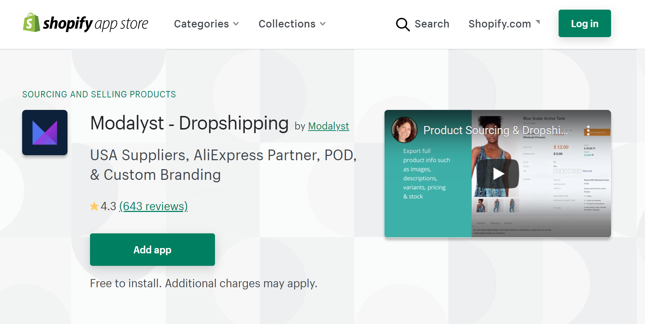
Task: Play the Product Sourcing video
Action: point(499,174)
